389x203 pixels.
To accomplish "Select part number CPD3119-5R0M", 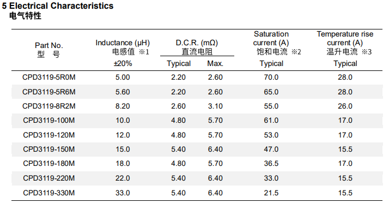I will click(49, 77).
